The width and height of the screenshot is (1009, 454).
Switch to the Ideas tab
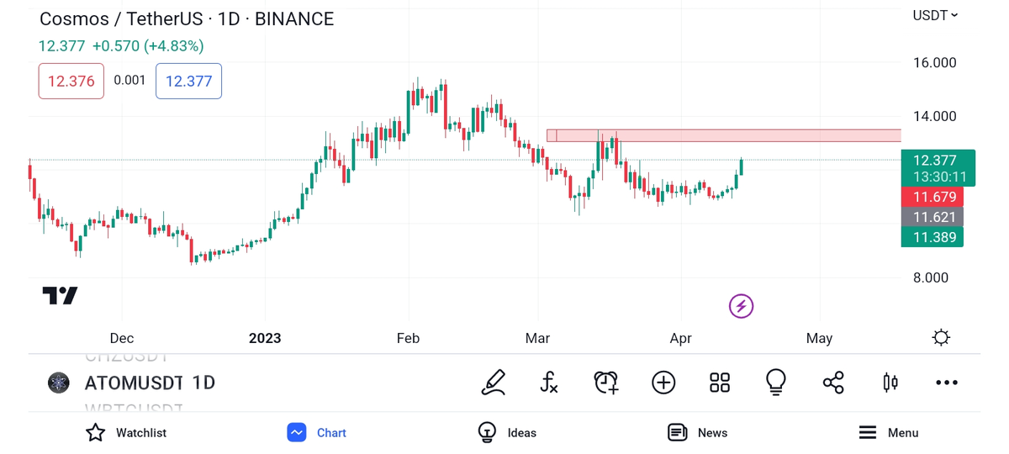(x=507, y=433)
